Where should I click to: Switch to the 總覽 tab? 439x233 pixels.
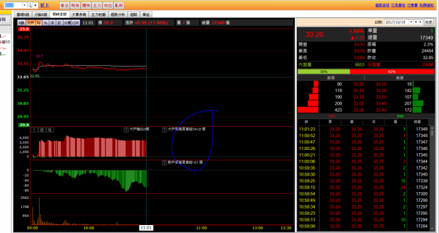coord(134,15)
